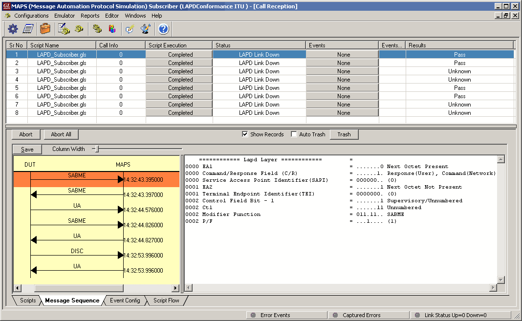This screenshot has width=522, height=321.
Task: Open the Emulator menu
Action: tap(65, 16)
